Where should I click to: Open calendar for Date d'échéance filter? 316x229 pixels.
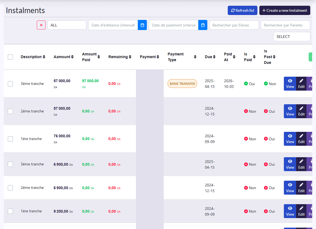(142, 25)
